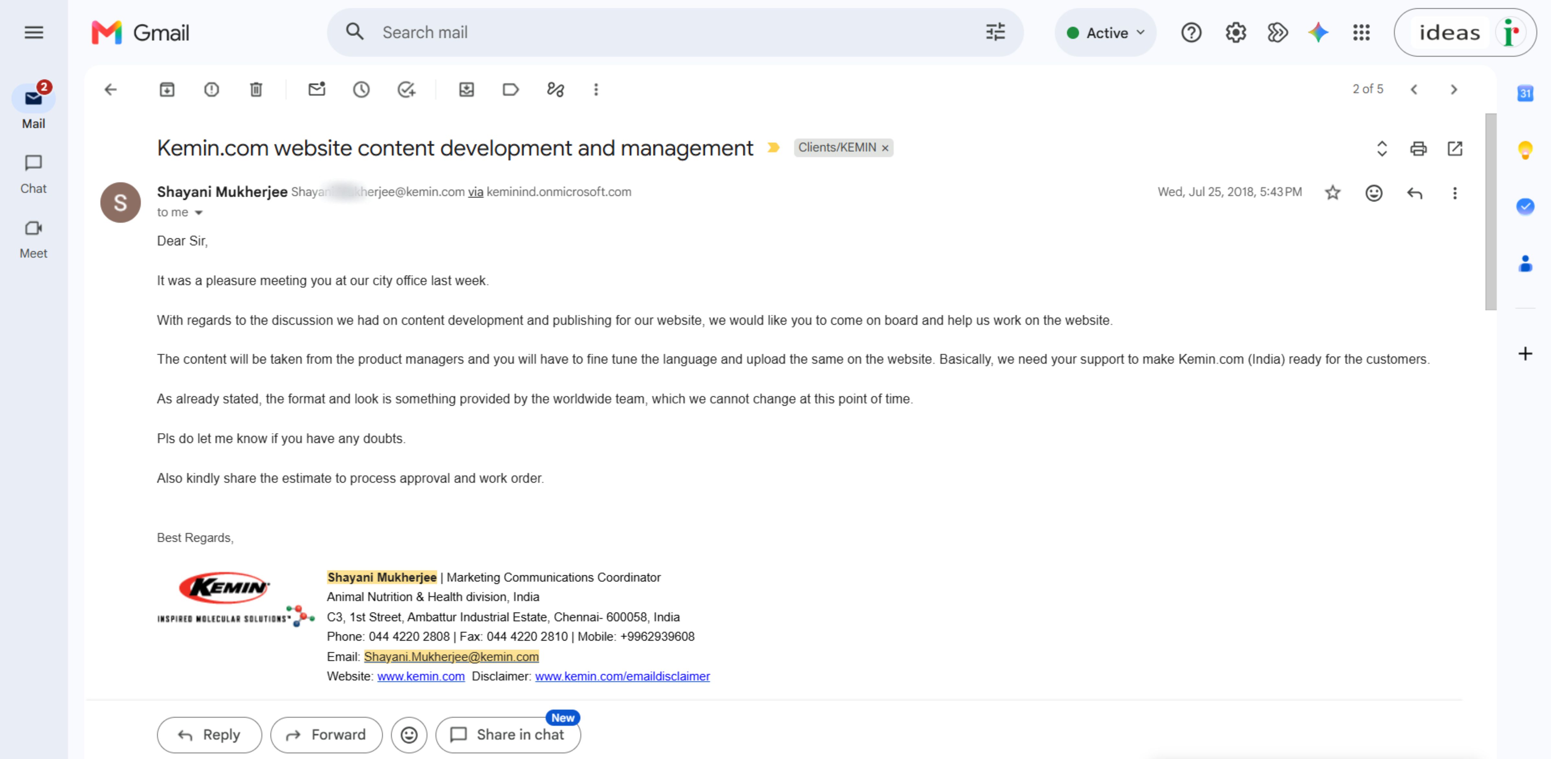Focus the Search mail field
The image size is (1551, 759).
click(x=674, y=32)
